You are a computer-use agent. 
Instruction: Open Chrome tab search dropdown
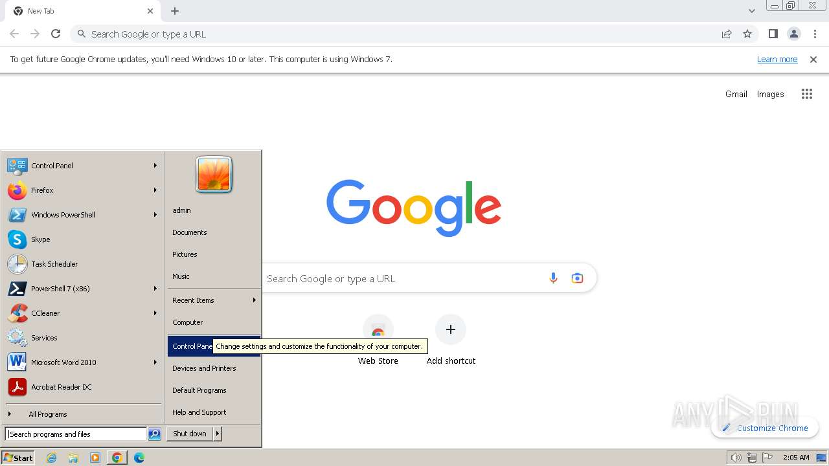752,11
